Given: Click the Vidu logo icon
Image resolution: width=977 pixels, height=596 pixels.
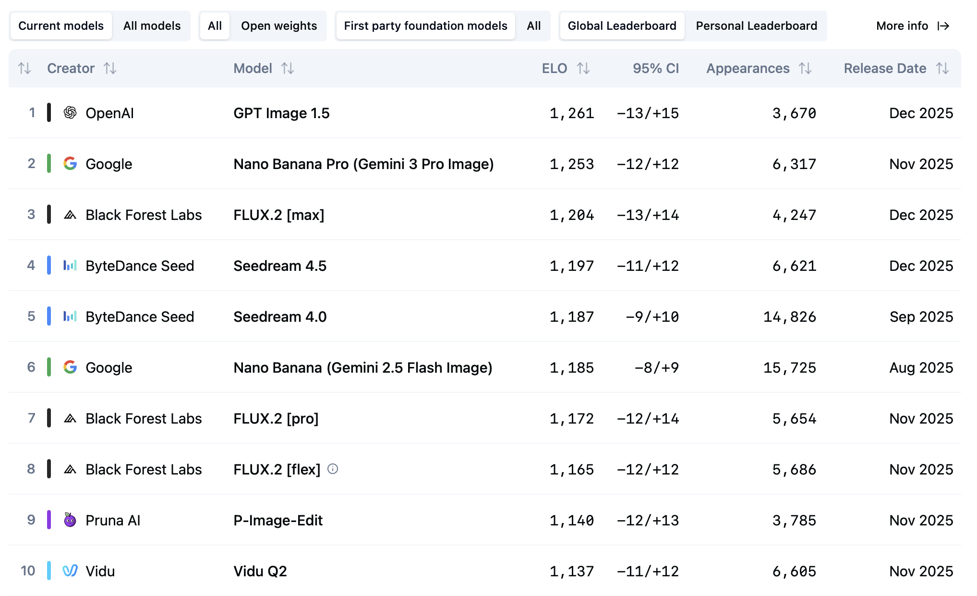Looking at the screenshot, I should (x=70, y=571).
